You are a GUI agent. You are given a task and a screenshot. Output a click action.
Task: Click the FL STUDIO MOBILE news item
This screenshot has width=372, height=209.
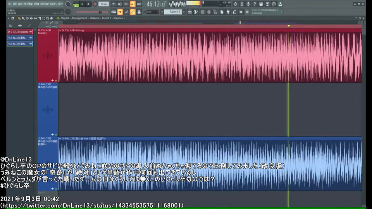click(x=267, y=12)
